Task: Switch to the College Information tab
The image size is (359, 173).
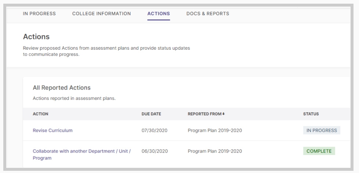Action: tap(101, 14)
